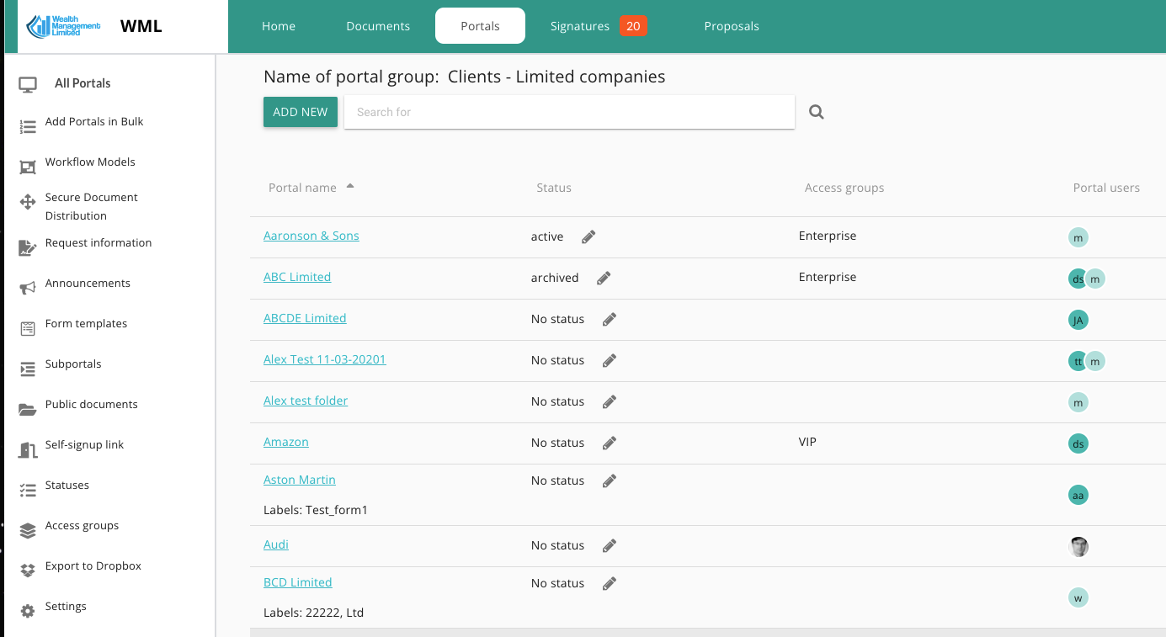Toggle the Portal name sort order
The image size is (1166, 637).
pyautogui.click(x=351, y=187)
